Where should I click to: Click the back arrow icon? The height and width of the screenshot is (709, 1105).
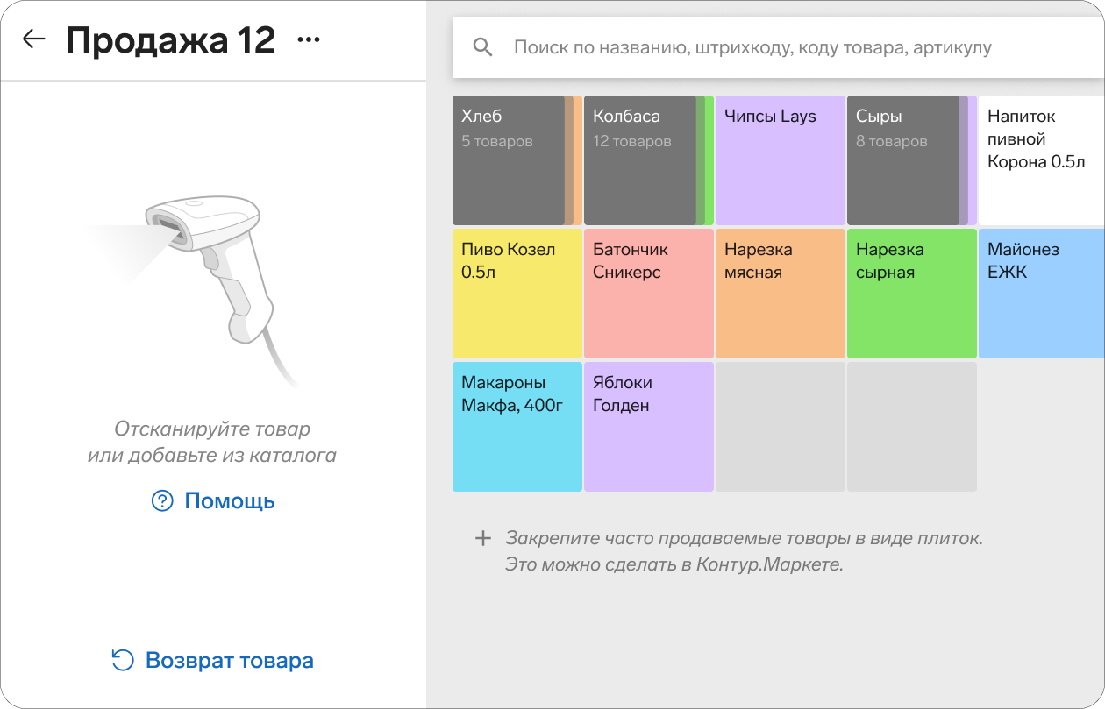point(33,39)
